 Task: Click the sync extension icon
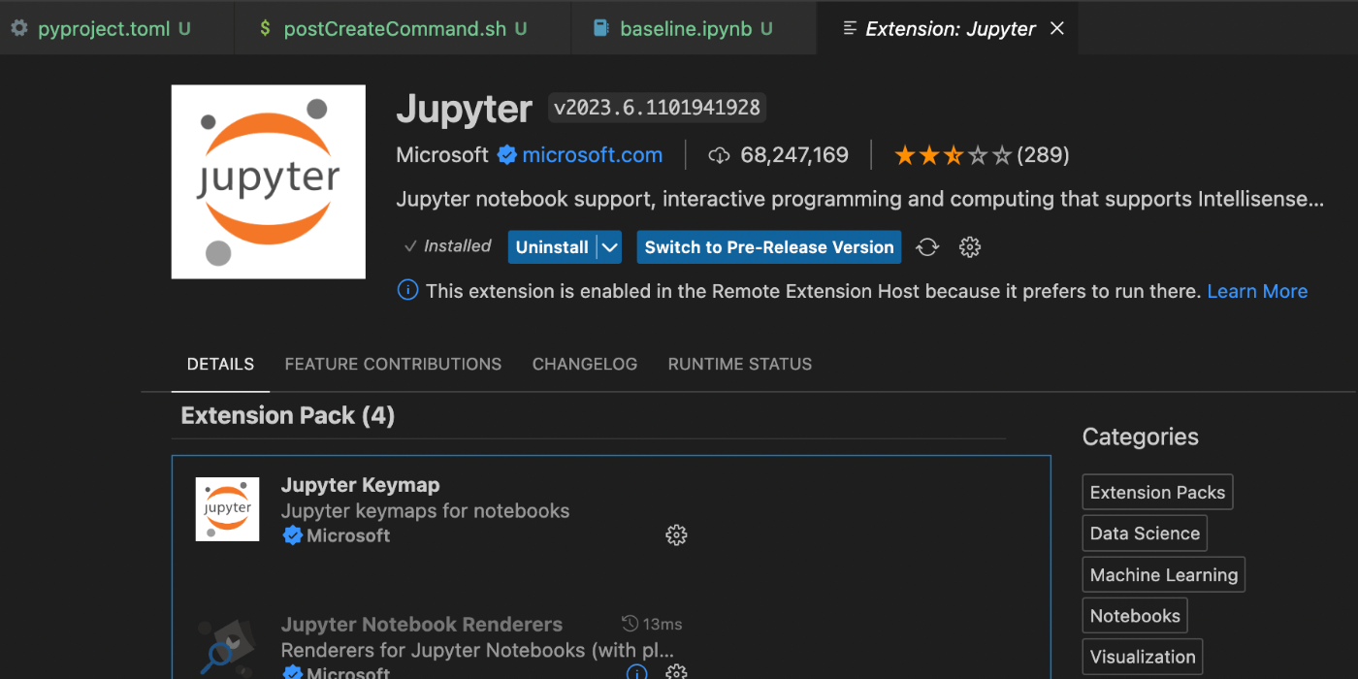927,247
